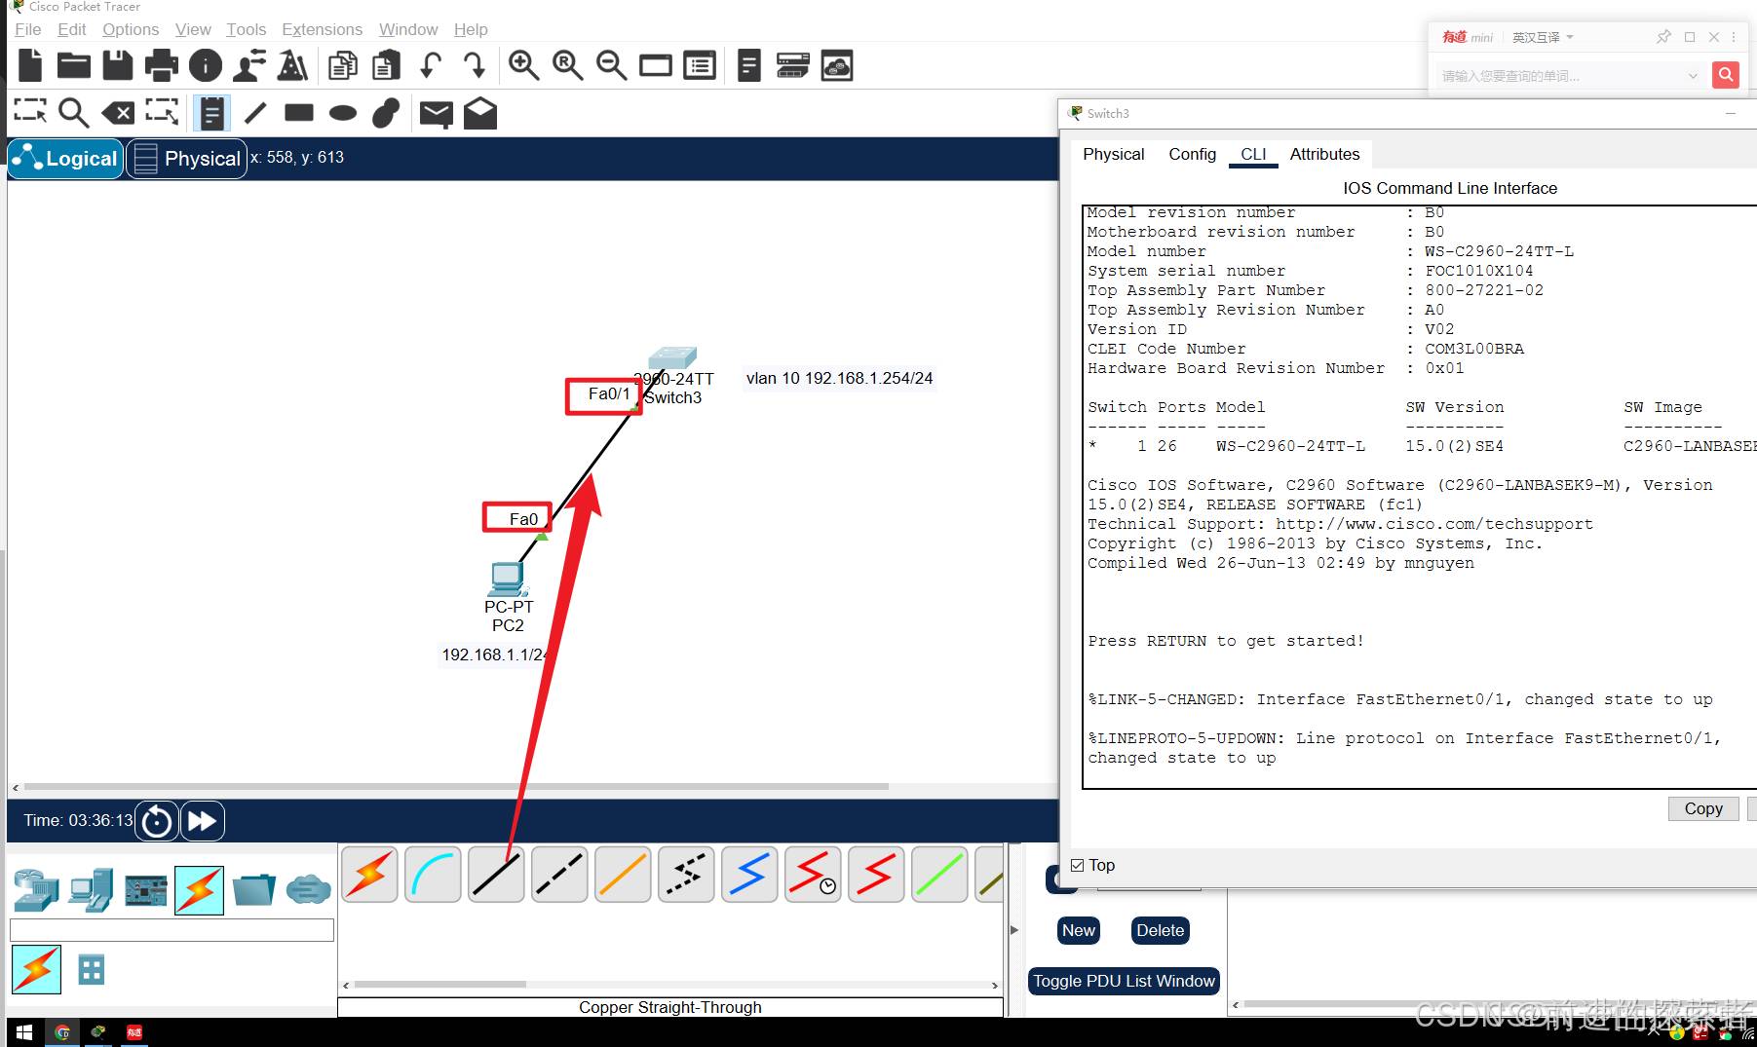Open a file with folder icon
Image resolution: width=1757 pixels, height=1047 pixels.
74,65
